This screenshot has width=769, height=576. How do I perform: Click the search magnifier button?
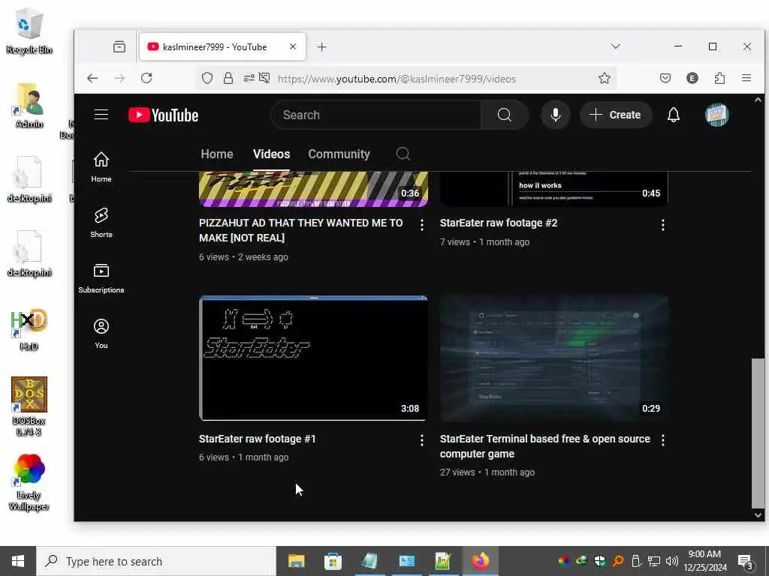[x=504, y=115]
